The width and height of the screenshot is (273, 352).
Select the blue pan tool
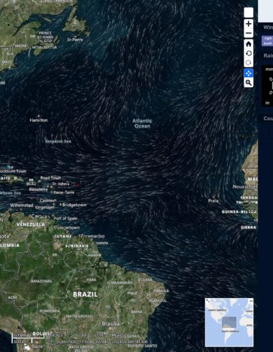(x=248, y=73)
